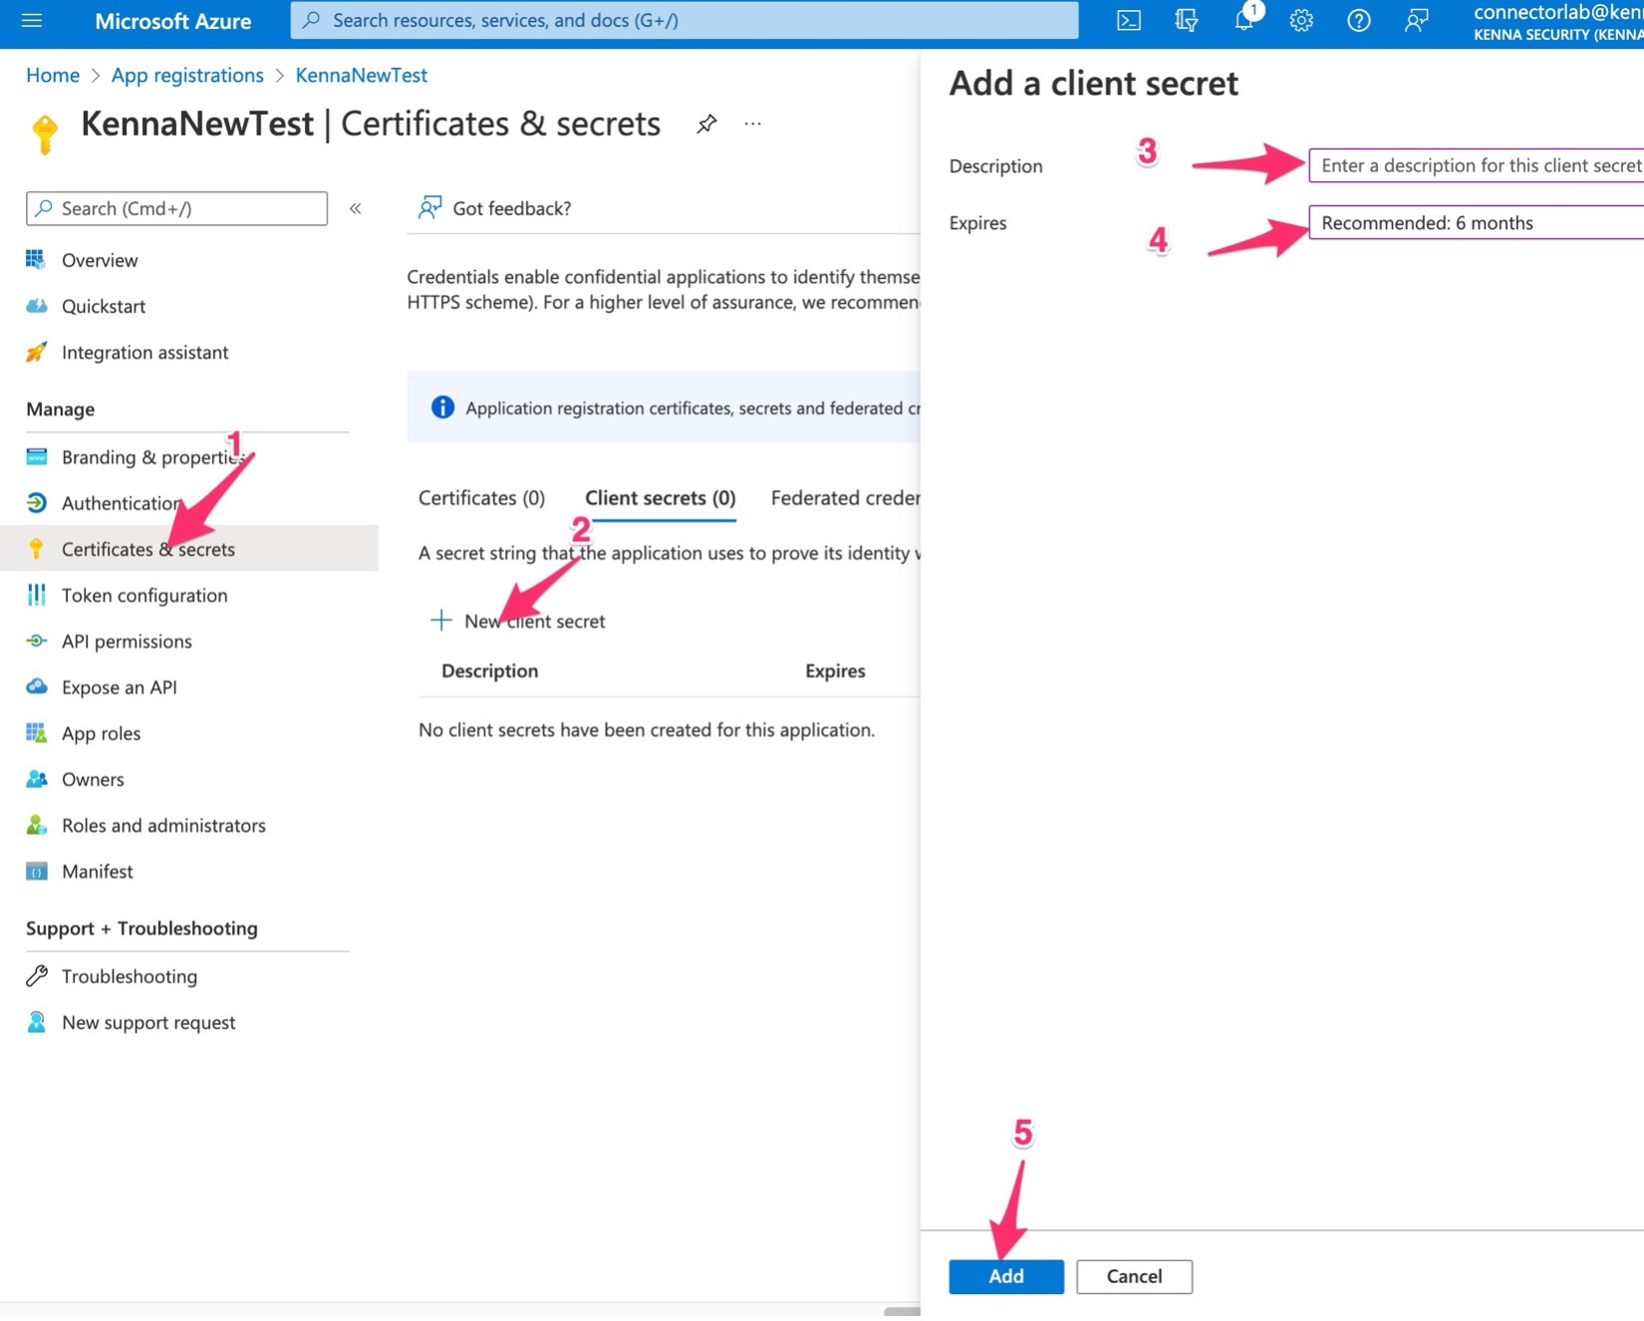Go to API permissions
The width and height of the screenshot is (1644, 1321).
click(127, 641)
